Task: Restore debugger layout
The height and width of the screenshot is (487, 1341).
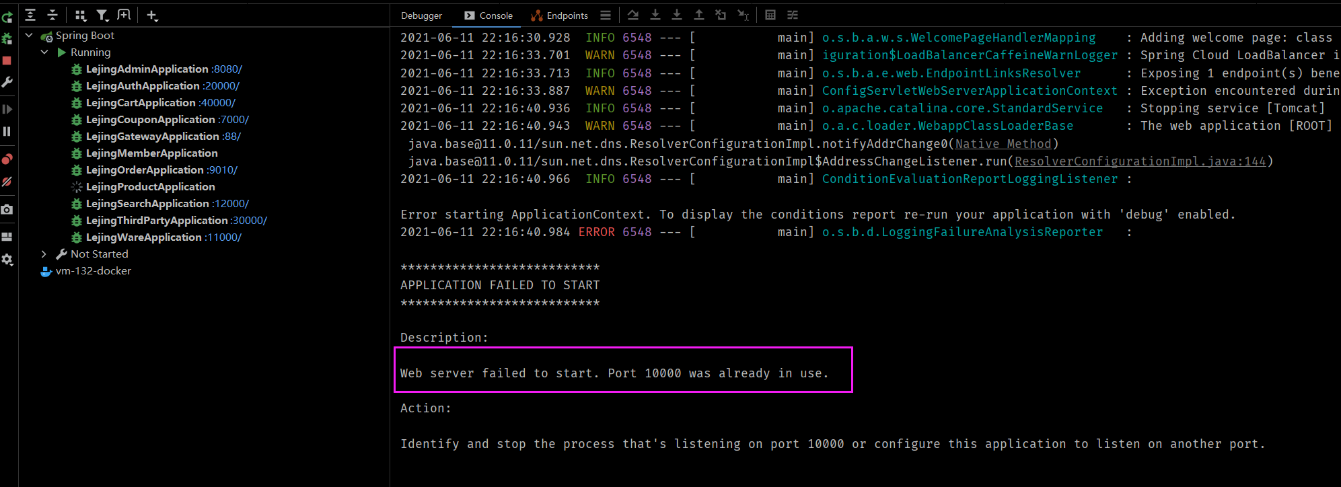Action: [7, 237]
